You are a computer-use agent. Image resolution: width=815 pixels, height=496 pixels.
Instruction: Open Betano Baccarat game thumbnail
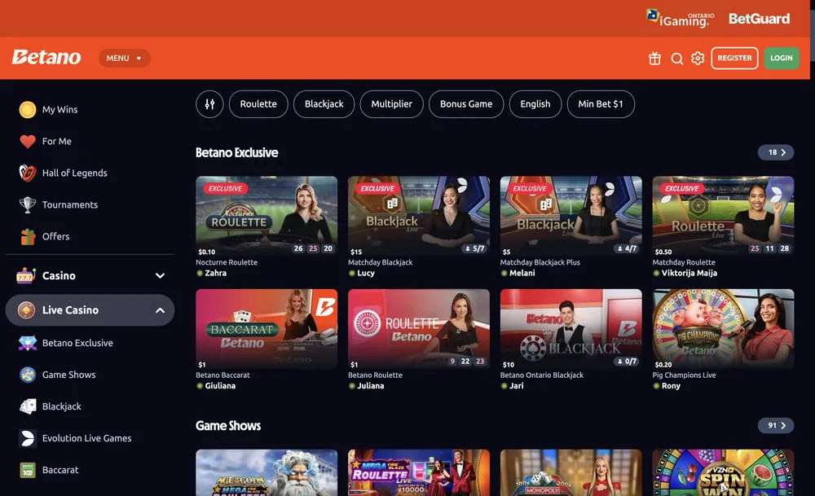tap(267, 329)
